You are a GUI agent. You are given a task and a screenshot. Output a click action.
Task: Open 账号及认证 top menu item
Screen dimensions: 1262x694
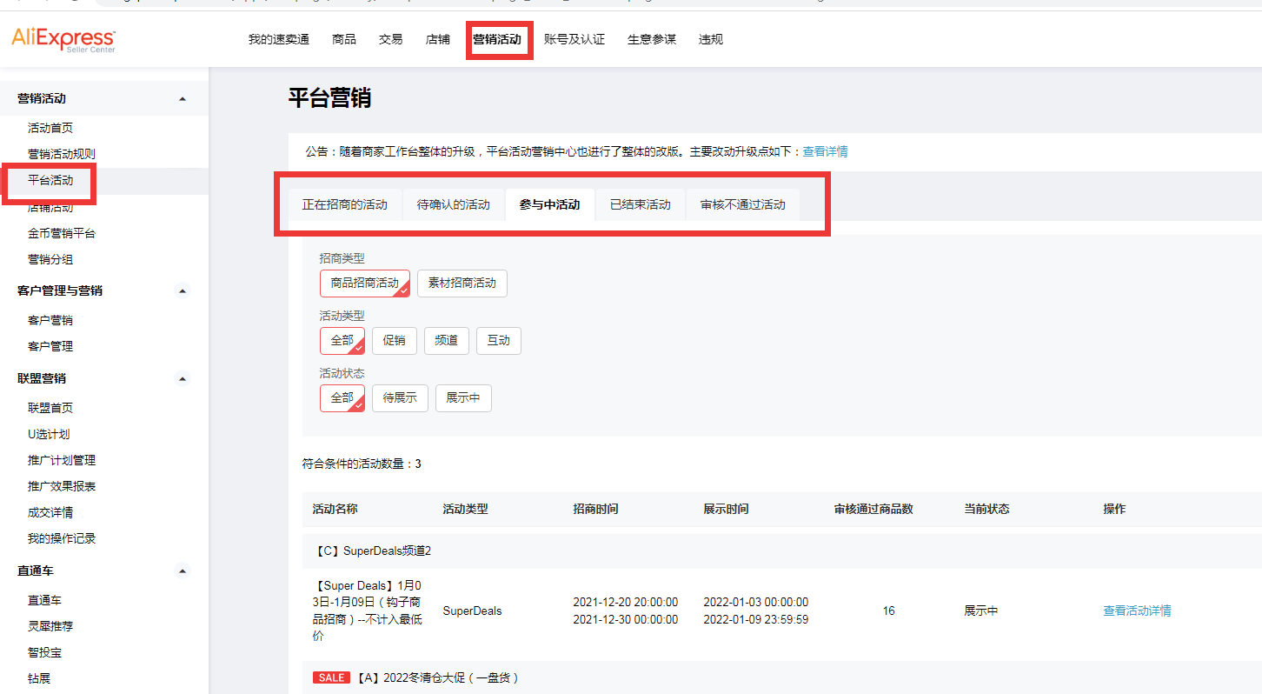pyautogui.click(x=575, y=39)
